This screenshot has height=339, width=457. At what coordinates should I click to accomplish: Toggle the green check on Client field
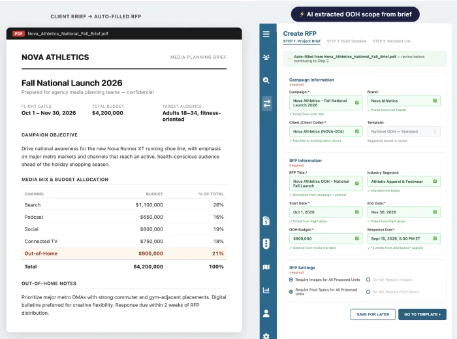356,131
